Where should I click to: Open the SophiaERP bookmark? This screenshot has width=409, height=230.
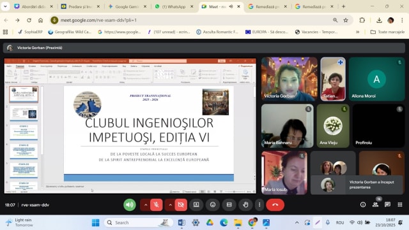(30, 32)
